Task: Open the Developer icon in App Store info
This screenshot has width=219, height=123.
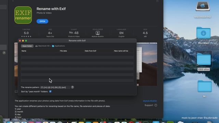Action: tap(98, 33)
